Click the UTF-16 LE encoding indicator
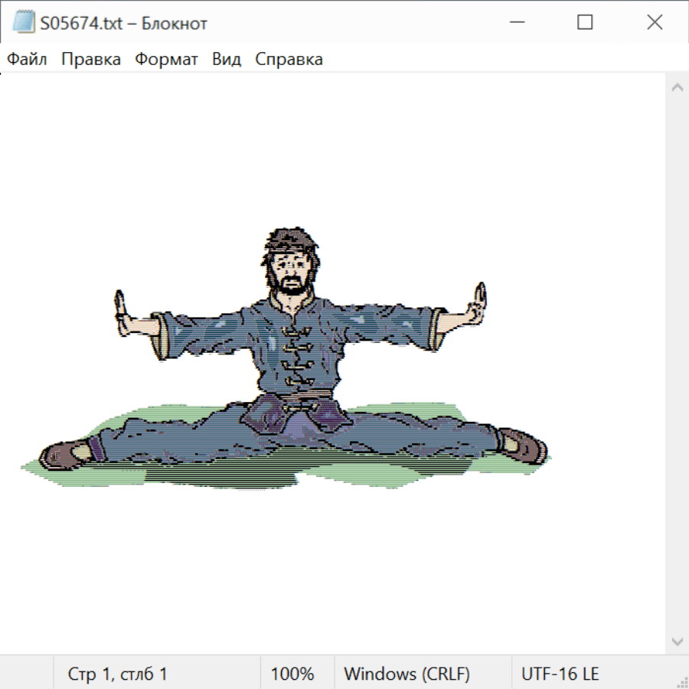This screenshot has width=689, height=689. pyautogui.click(x=560, y=674)
